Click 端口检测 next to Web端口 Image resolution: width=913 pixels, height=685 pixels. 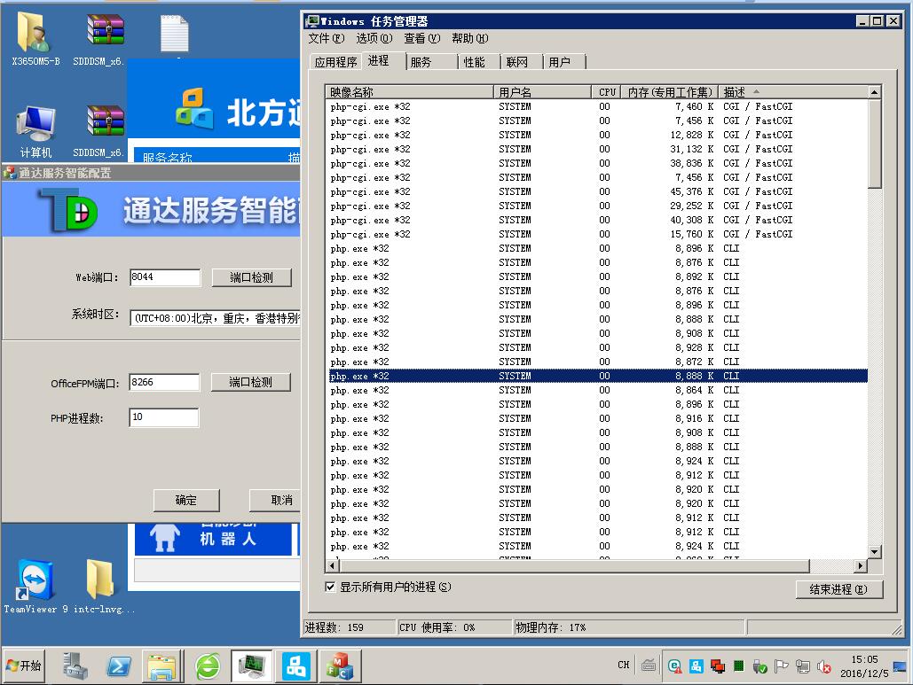click(251, 277)
